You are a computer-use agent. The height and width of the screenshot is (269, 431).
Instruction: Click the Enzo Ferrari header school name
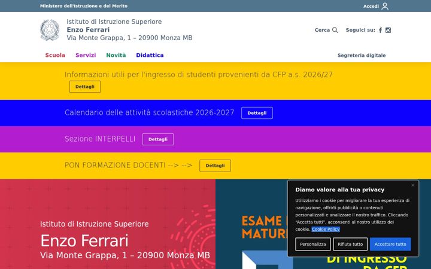[x=88, y=30]
